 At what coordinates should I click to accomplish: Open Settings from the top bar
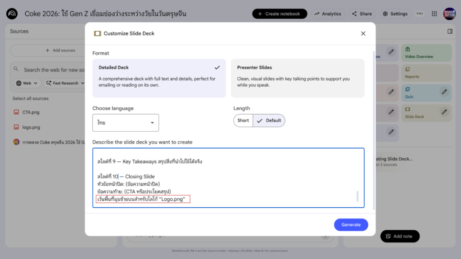tap(395, 13)
